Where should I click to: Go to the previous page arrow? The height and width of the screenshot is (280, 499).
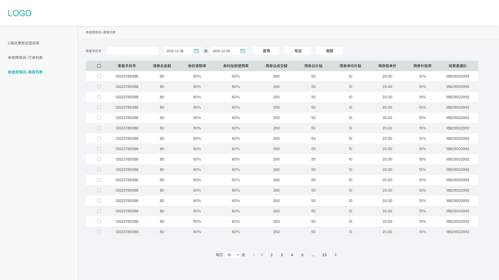pos(254,255)
